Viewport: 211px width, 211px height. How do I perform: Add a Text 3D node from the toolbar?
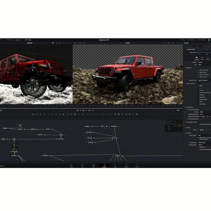pos(122,114)
